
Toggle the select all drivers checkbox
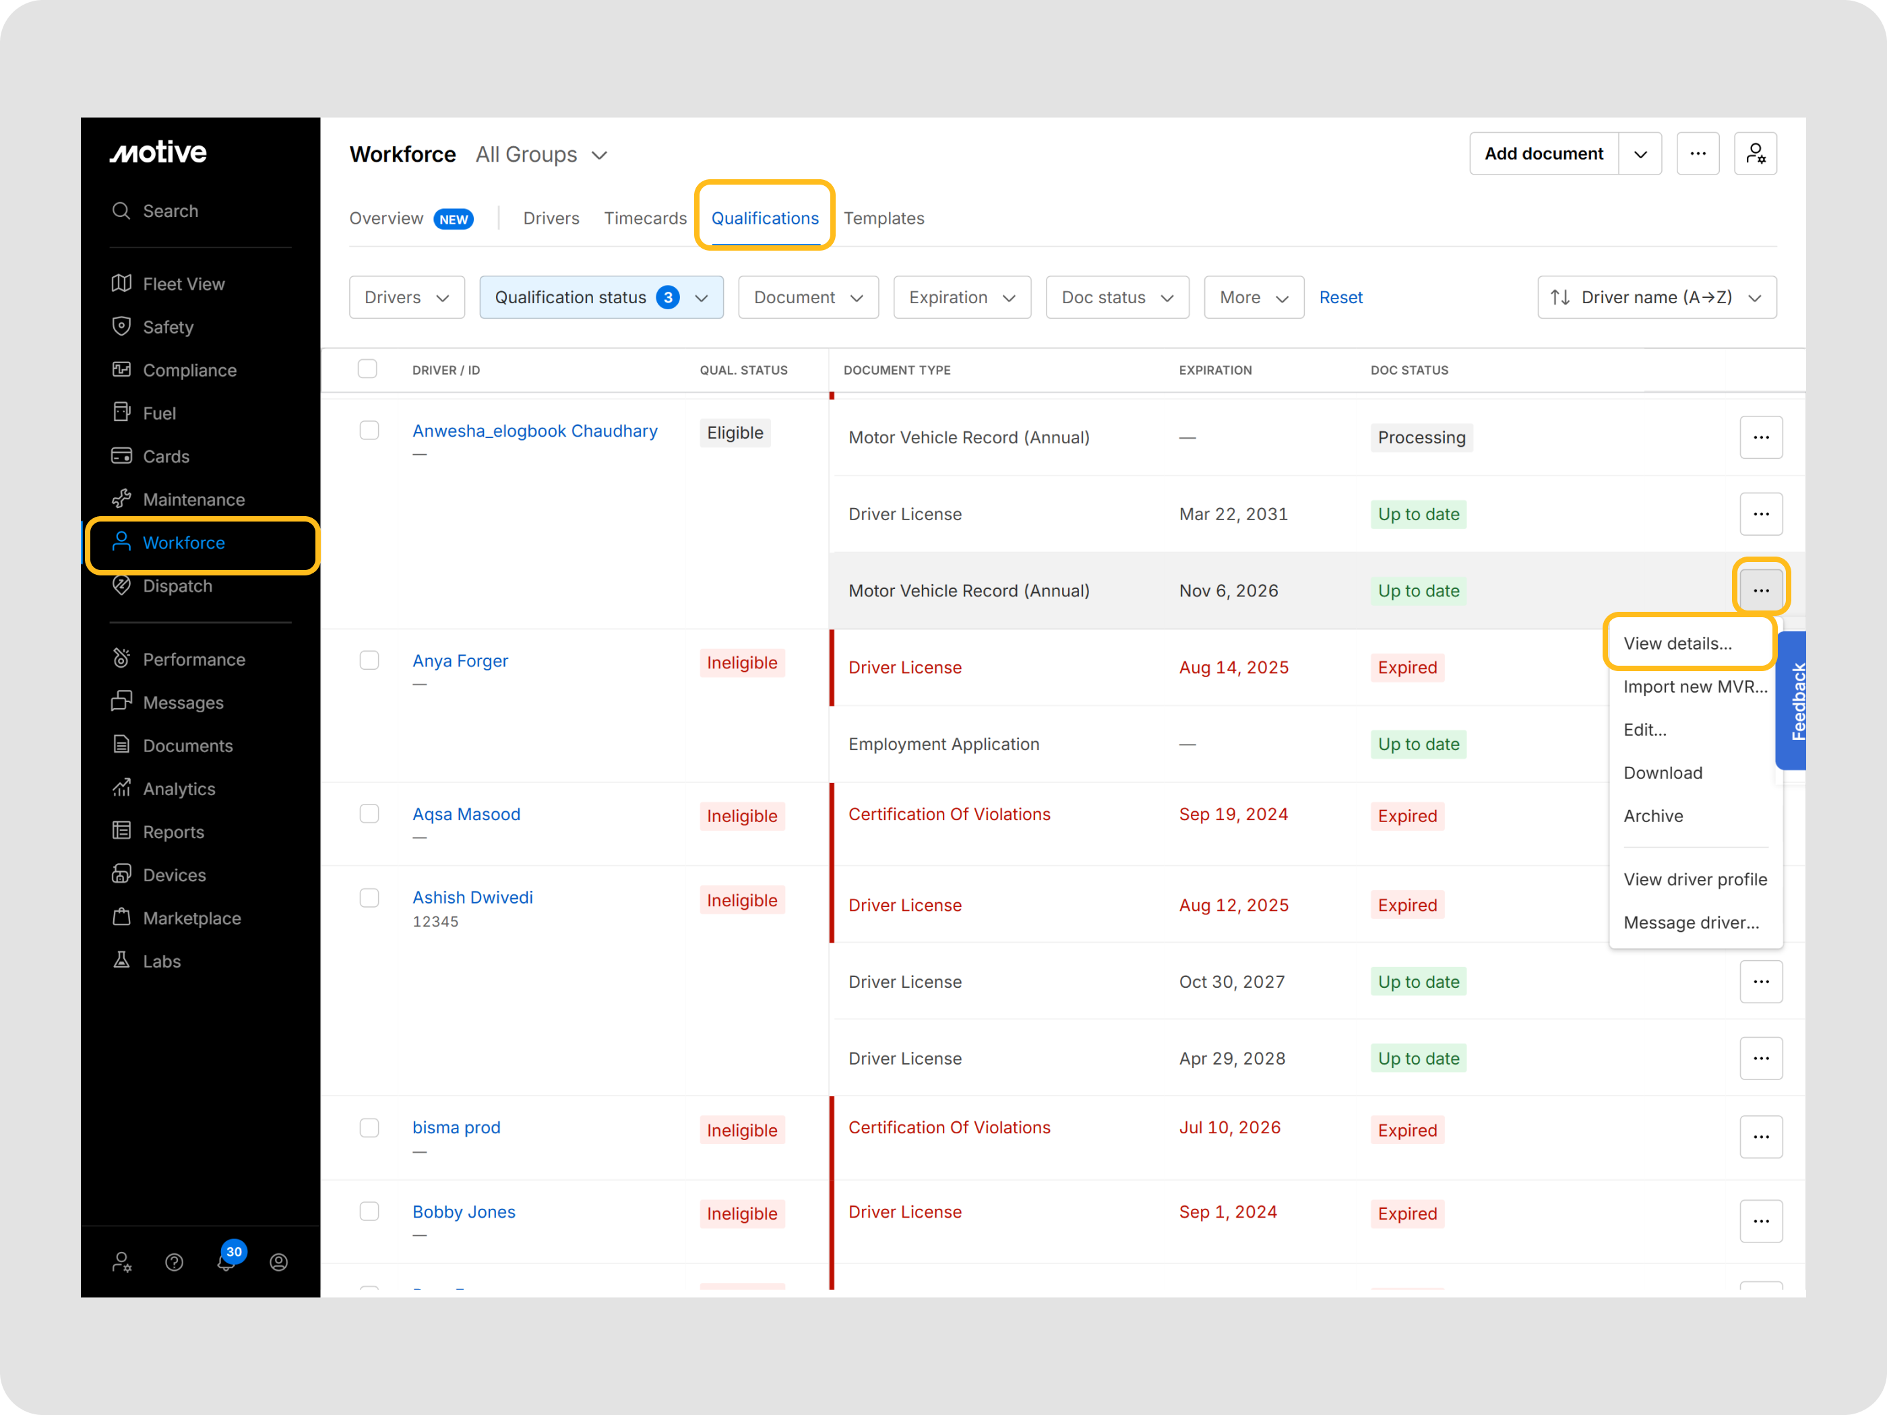368,369
